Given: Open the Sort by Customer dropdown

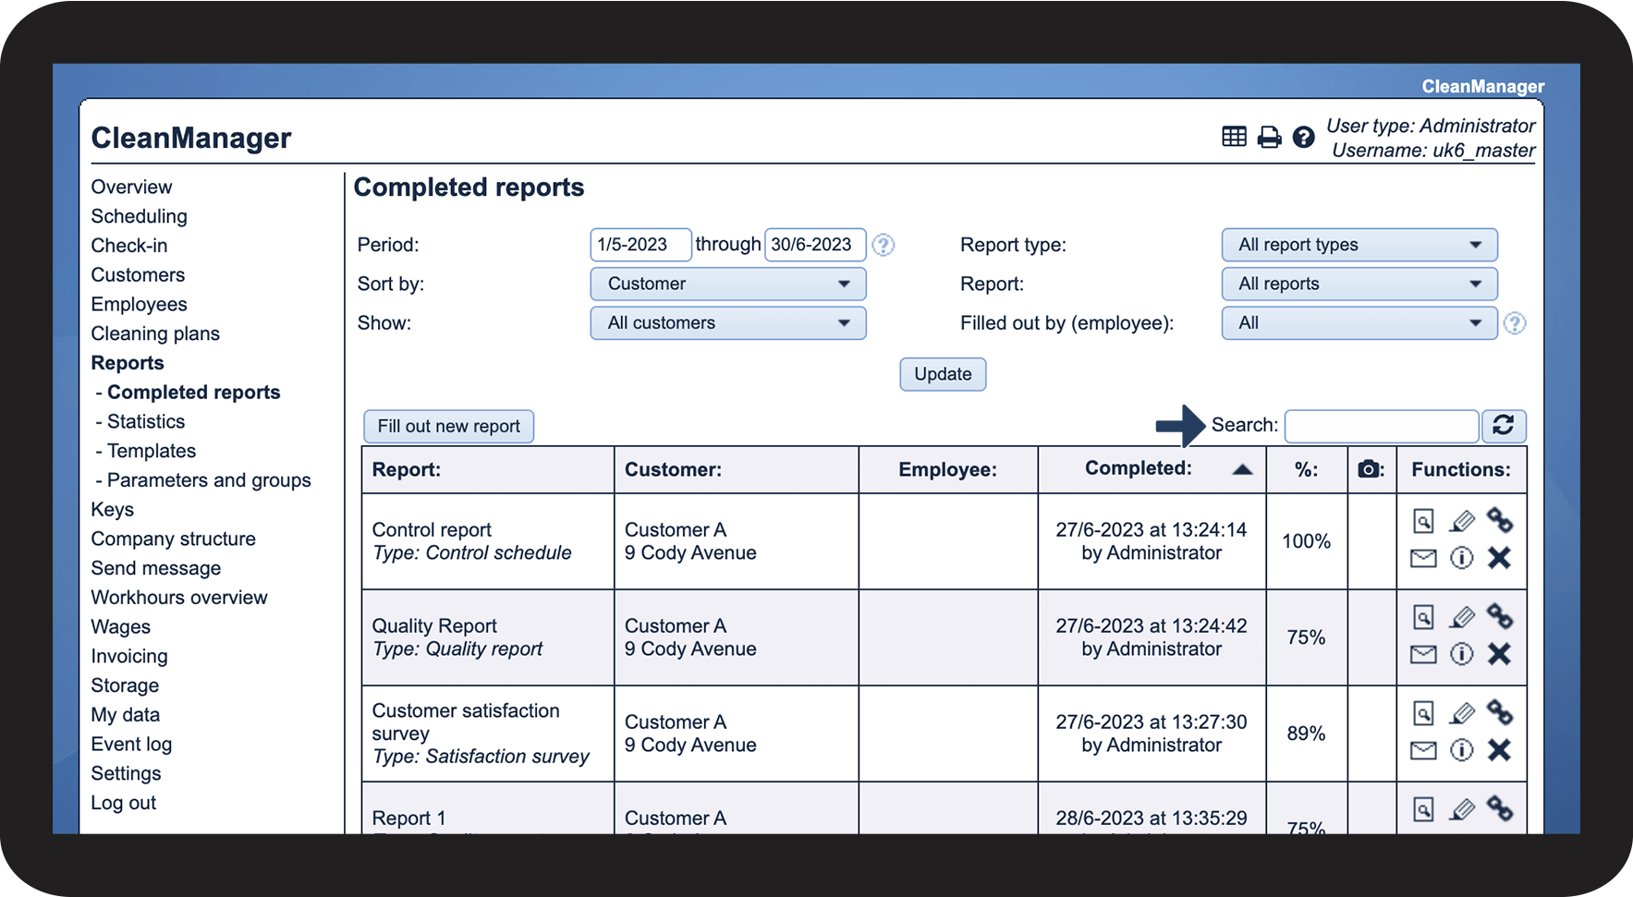Looking at the screenshot, I should pos(727,284).
